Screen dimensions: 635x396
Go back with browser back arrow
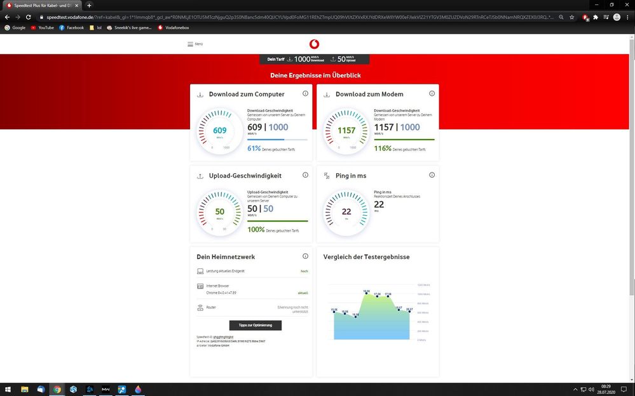tap(7, 17)
